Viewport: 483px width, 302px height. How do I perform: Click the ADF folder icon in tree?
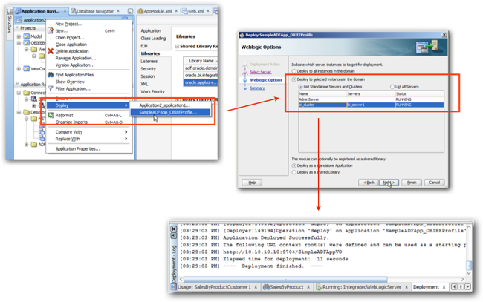pos(34,145)
